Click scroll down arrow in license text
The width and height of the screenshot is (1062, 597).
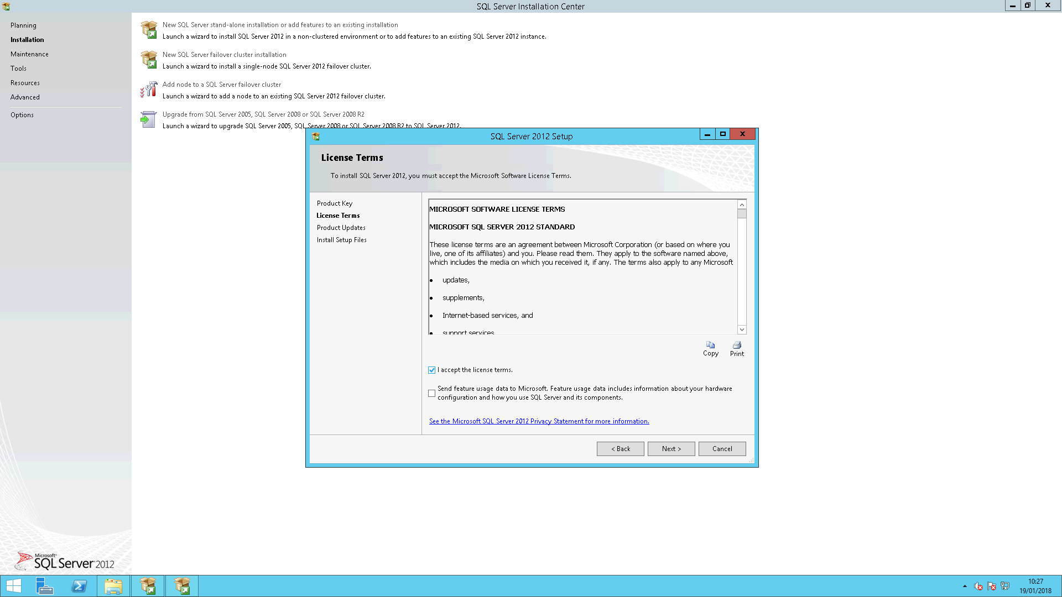[742, 329]
